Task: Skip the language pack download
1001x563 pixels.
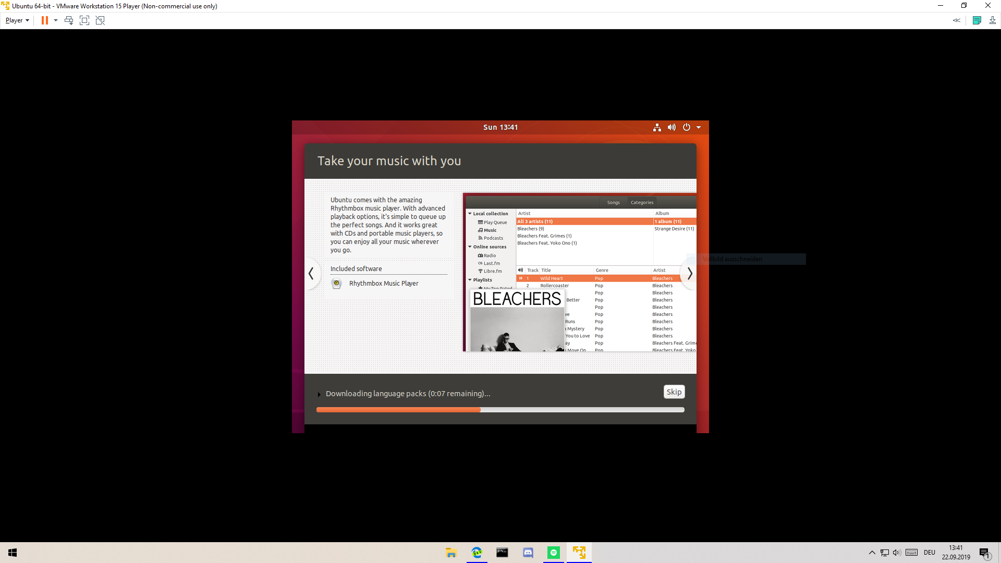Action: pyautogui.click(x=674, y=392)
